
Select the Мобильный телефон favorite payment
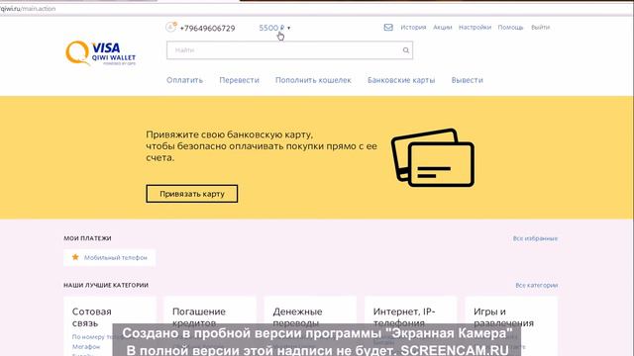[x=110, y=257]
